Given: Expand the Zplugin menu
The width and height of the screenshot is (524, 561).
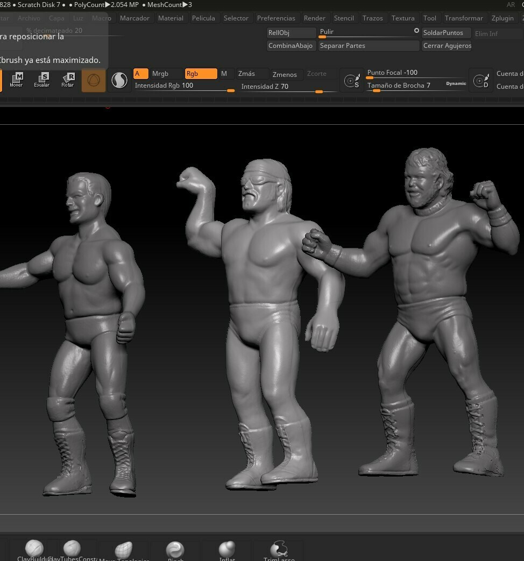Looking at the screenshot, I should (x=502, y=18).
